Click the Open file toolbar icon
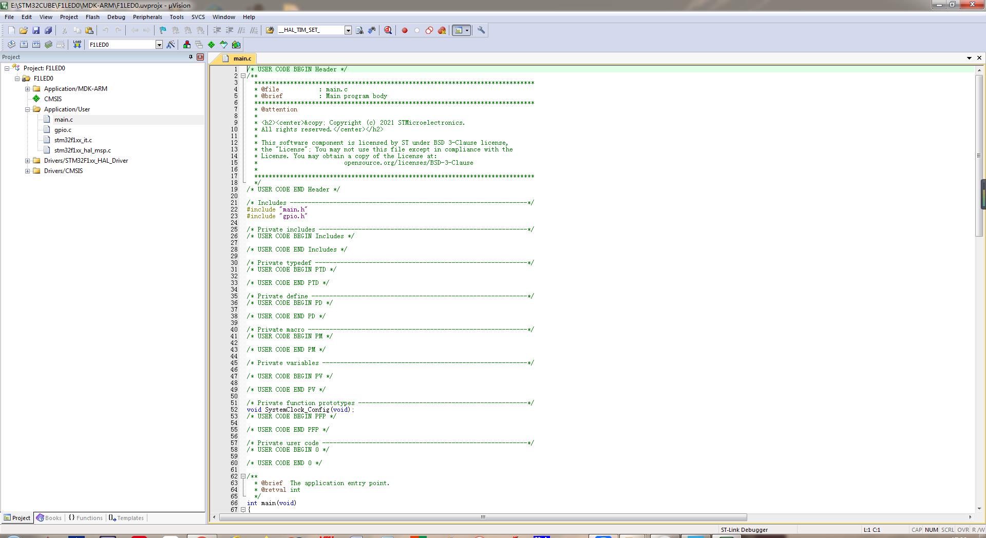 tap(24, 30)
